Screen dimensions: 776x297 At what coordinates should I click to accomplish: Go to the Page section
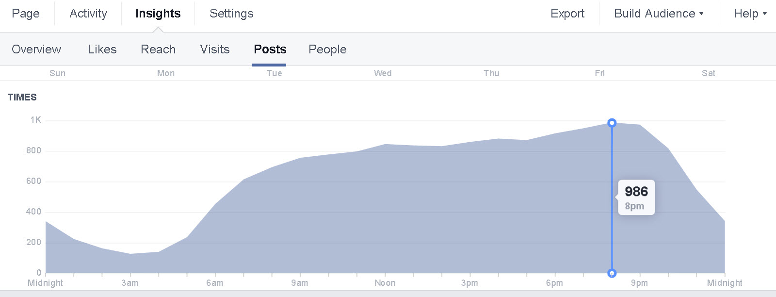26,13
